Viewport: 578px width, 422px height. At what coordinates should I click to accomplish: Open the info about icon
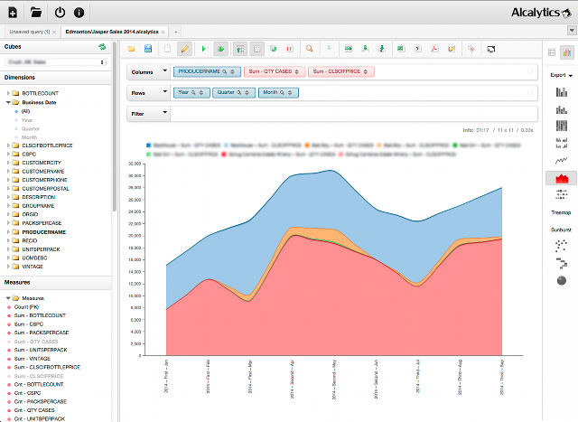pyautogui.click(x=79, y=13)
